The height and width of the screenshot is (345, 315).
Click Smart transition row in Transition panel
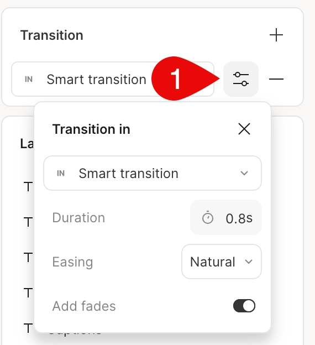pyautogui.click(x=113, y=79)
